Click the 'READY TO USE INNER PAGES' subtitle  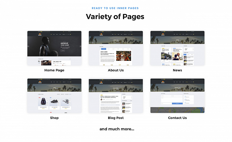pyautogui.click(x=115, y=8)
